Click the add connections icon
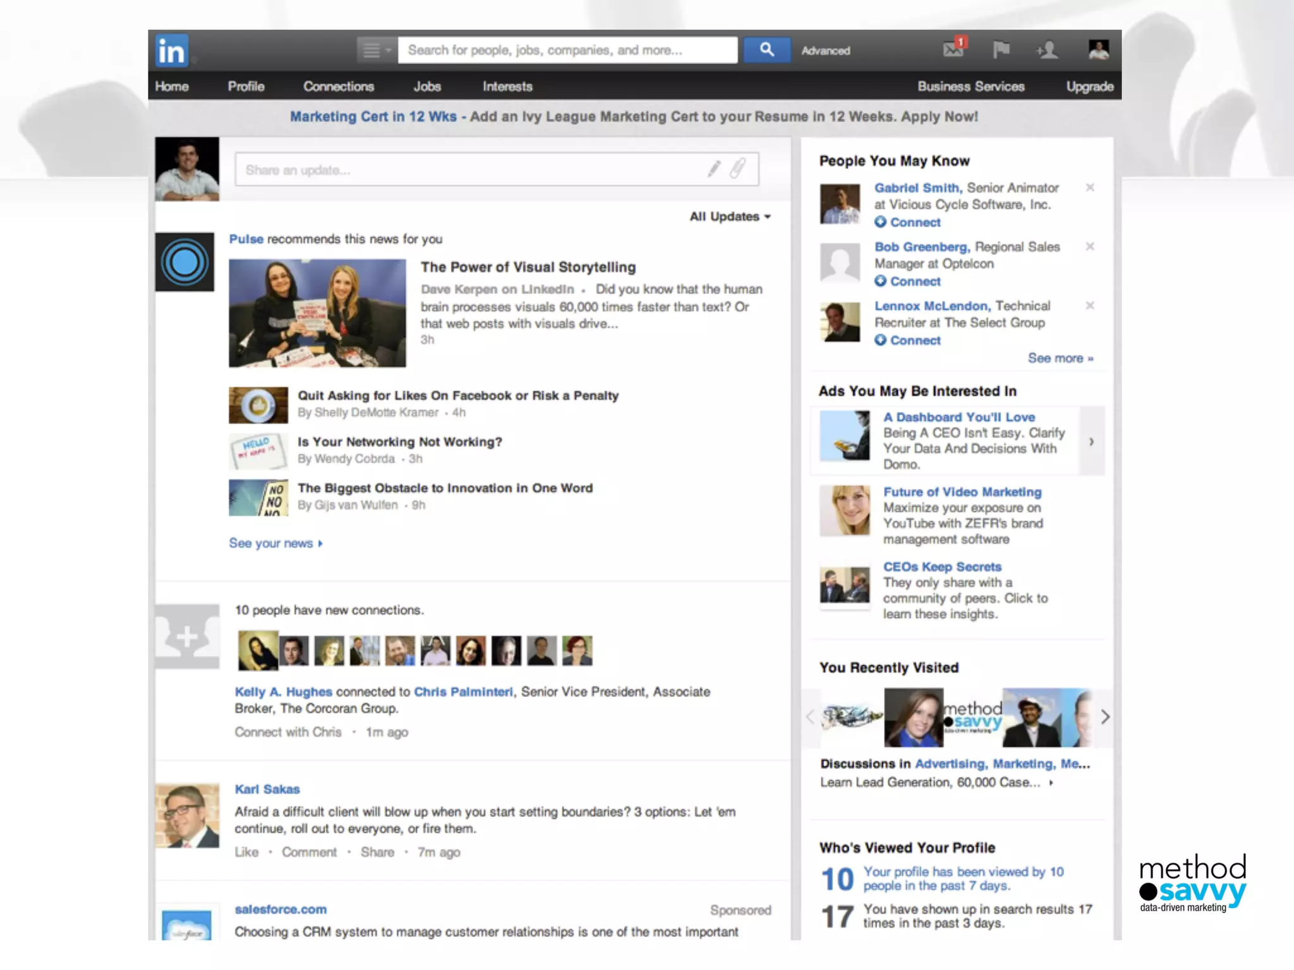The width and height of the screenshot is (1294, 970). pyautogui.click(x=1048, y=49)
